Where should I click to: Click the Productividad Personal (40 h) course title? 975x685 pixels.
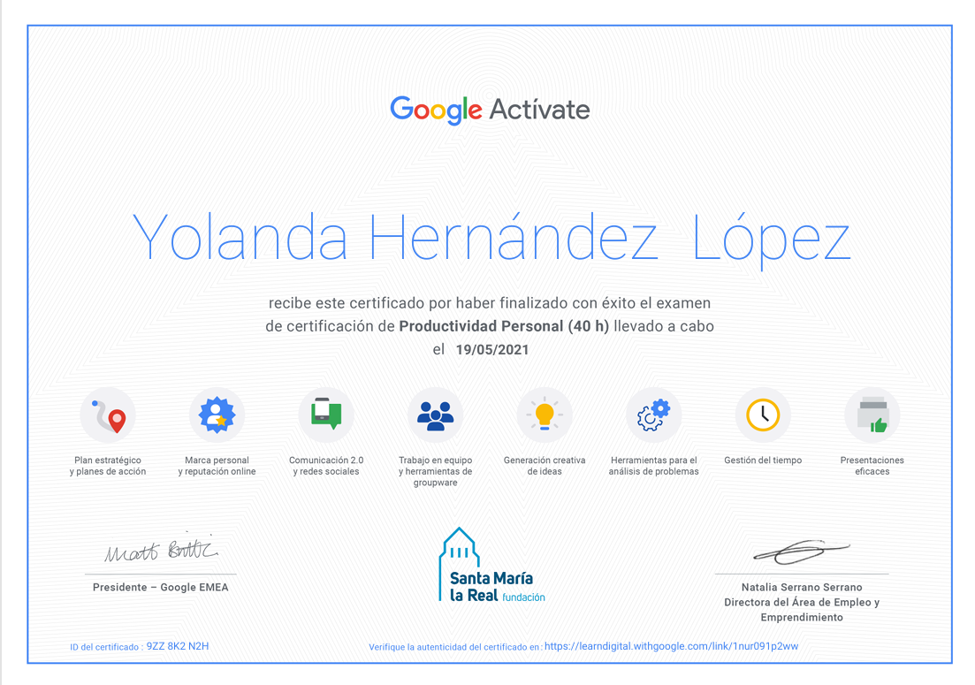point(504,326)
